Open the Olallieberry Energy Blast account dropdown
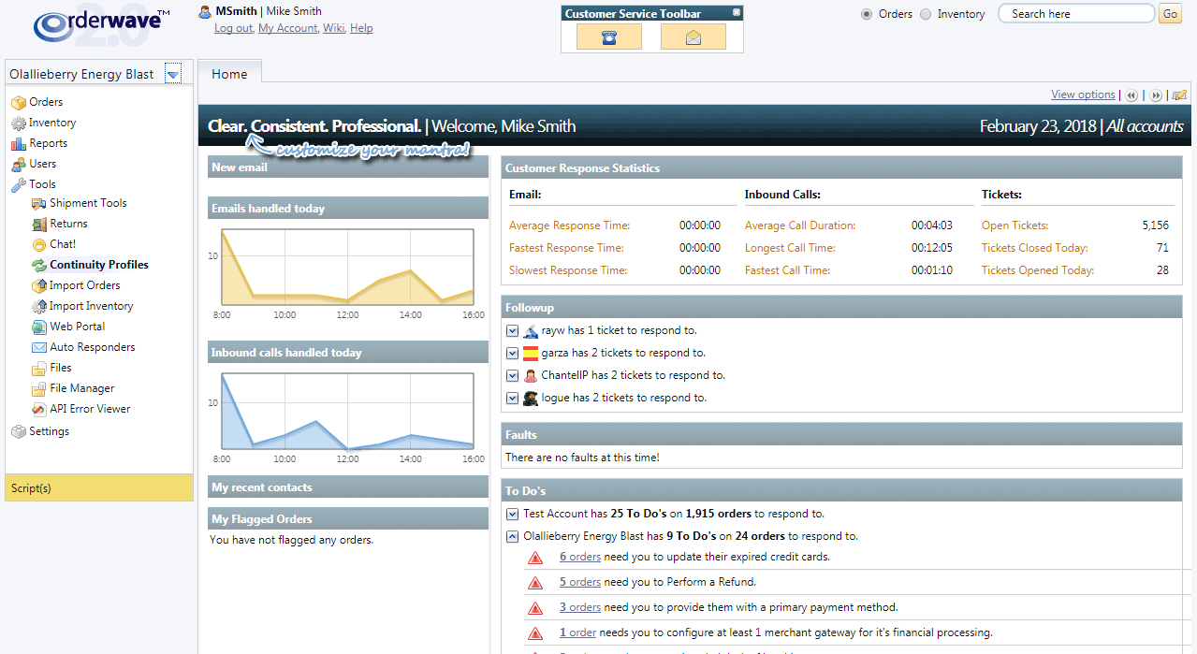 coord(173,75)
